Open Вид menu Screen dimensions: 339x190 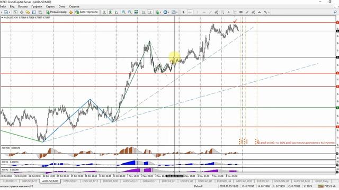pos(12,7)
